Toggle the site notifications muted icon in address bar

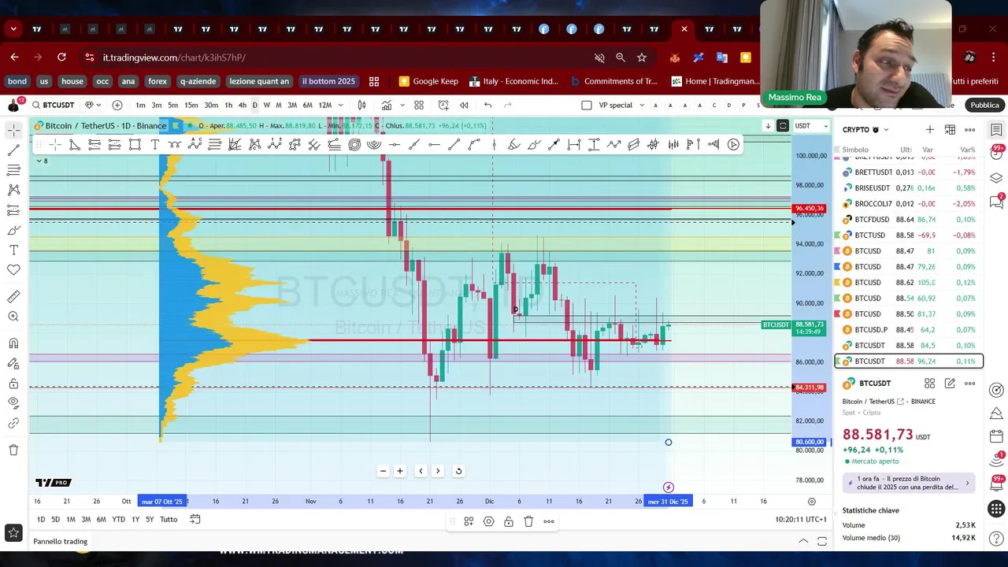599,57
